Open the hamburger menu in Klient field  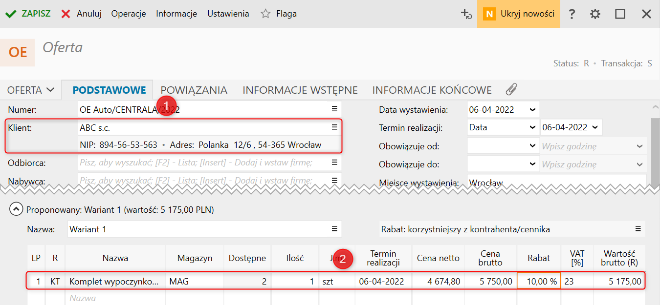(334, 127)
